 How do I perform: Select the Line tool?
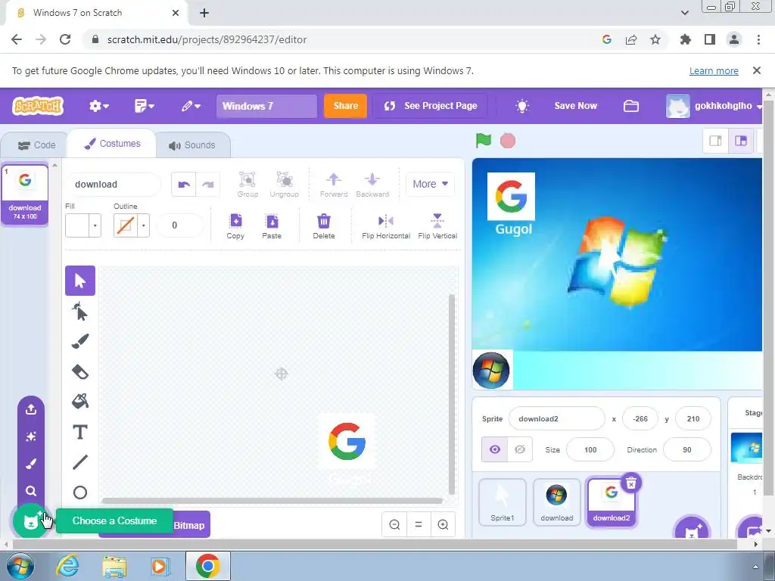[x=80, y=462]
